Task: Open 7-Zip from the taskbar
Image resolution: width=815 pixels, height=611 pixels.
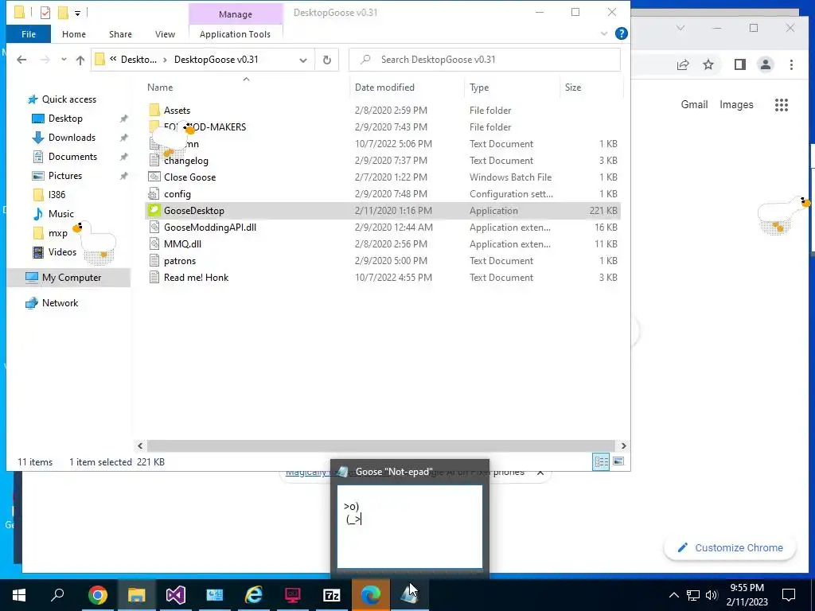Action: [x=331, y=595]
